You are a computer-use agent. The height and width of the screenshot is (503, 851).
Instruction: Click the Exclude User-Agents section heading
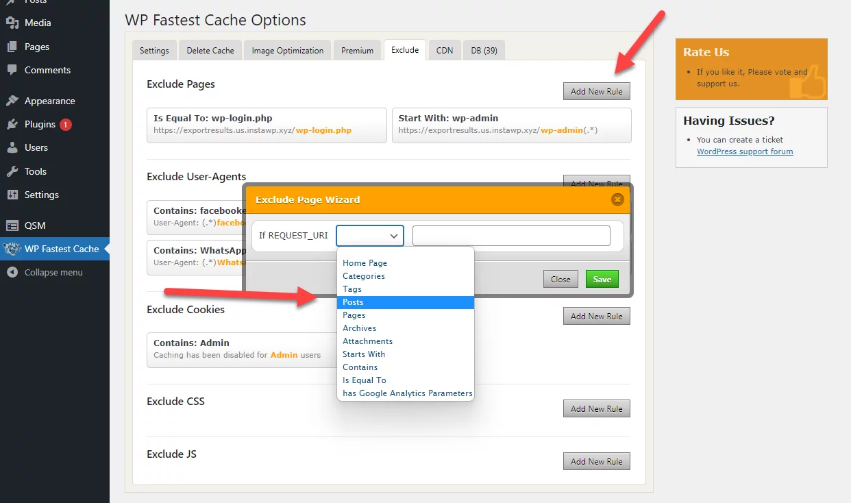click(197, 177)
